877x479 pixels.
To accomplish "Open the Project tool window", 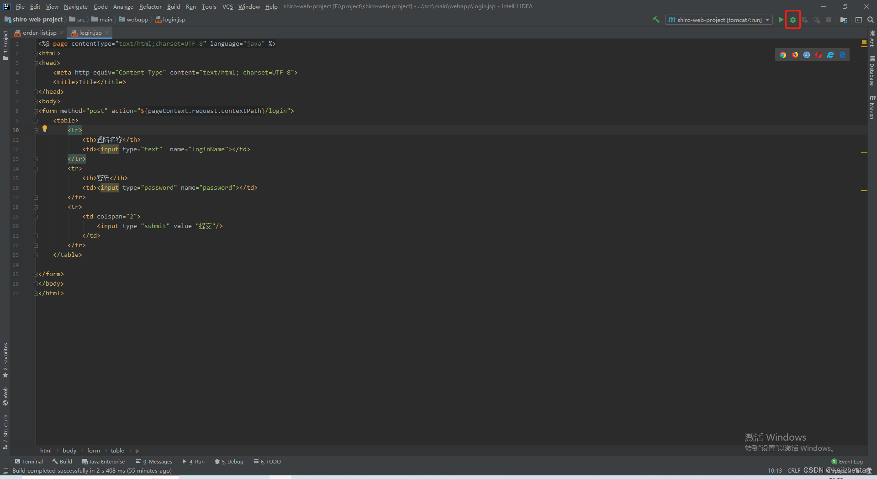I will coord(5,45).
